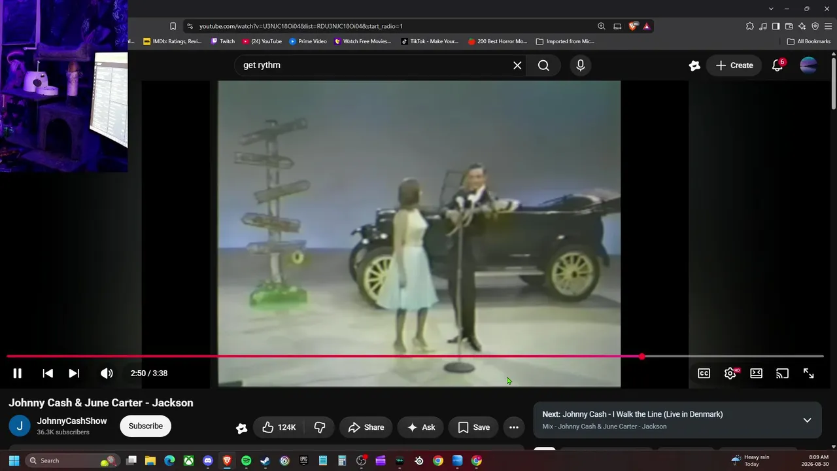Cast the video to a TV

coord(782,374)
